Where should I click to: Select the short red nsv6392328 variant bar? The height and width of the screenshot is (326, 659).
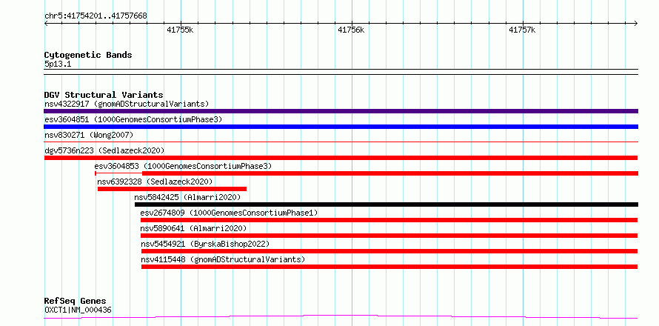tap(172, 189)
